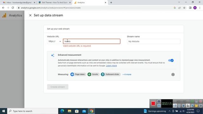The image size is (203, 114).
Task: Open recorder output folder
Action: pyautogui.click(x=196, y=105)
